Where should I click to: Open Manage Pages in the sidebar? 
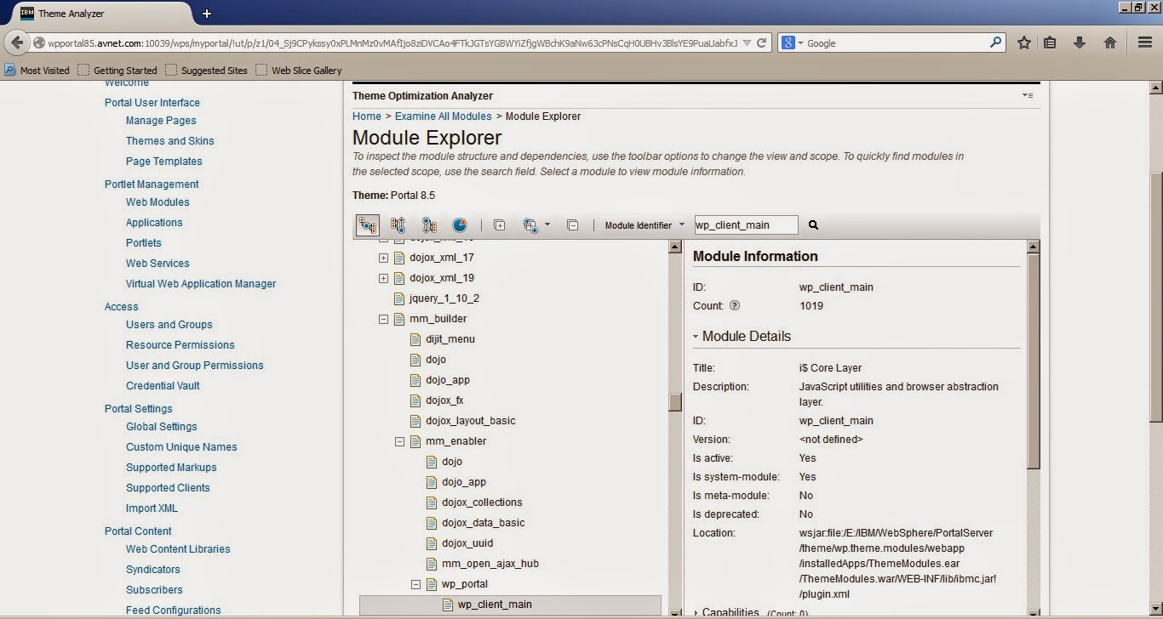click(161, 121)
